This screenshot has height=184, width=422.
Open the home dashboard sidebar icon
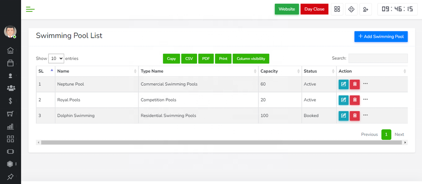click(x=11, y=50)
